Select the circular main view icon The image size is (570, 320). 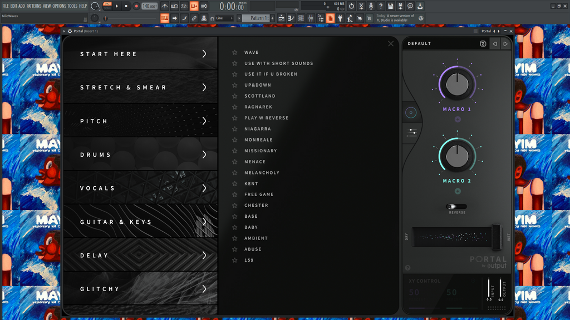tap(411, 113)
